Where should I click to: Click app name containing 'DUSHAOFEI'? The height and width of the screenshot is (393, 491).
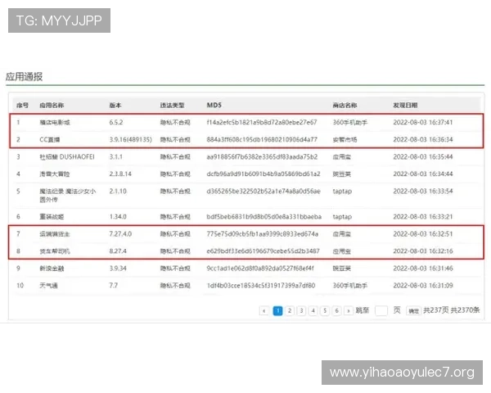coord(67,156)
